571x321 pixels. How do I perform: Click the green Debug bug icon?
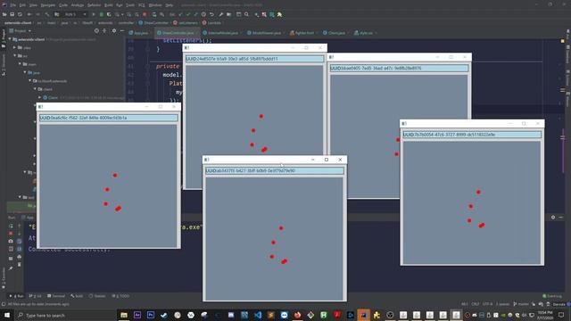(x=102, y=14)
